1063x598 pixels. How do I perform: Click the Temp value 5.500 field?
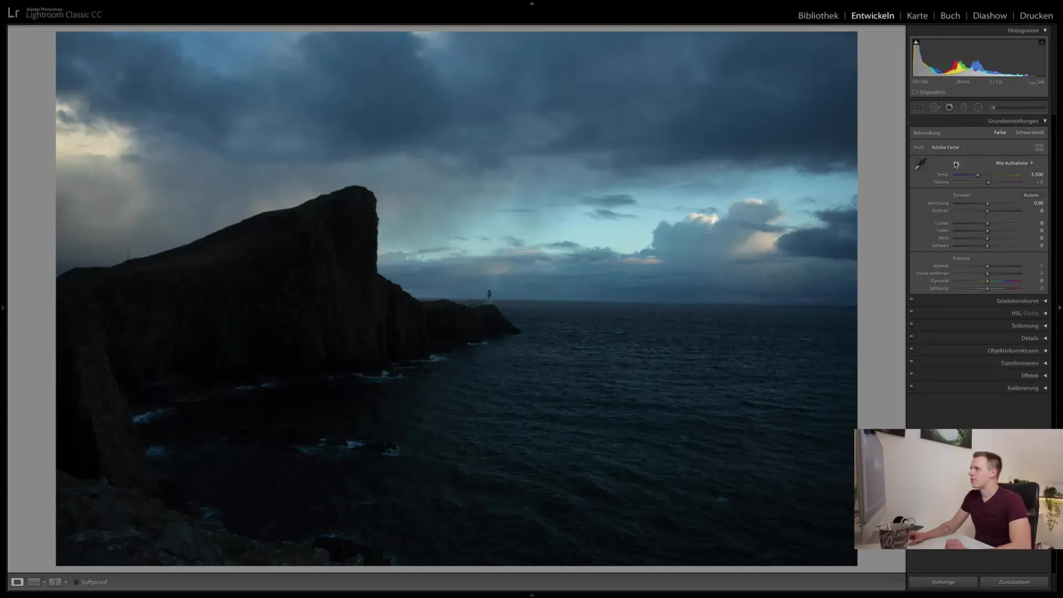pos(1037,174)
